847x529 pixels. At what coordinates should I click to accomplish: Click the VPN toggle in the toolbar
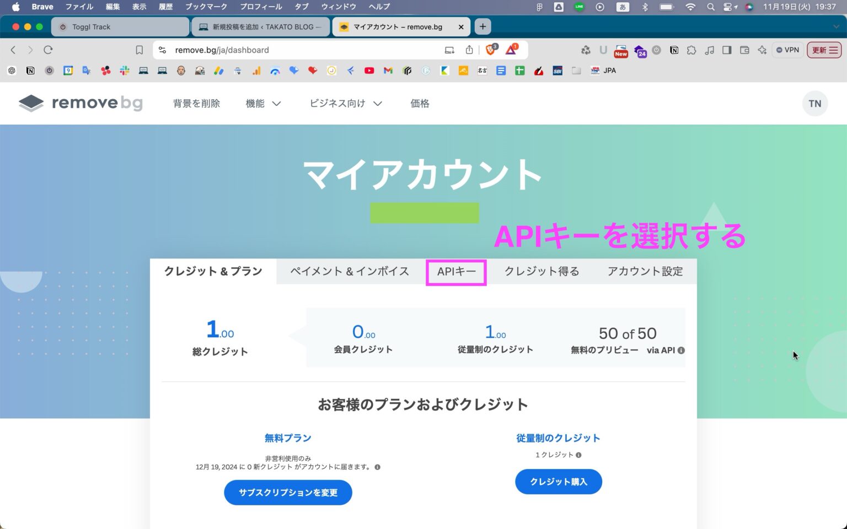tap(787, 50)
